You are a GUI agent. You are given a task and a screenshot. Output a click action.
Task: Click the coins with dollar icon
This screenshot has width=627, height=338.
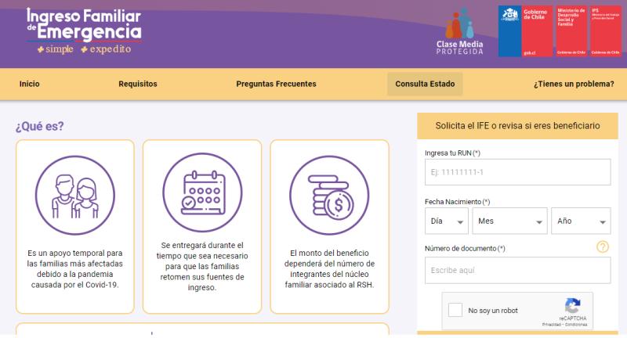coord(329,195)
